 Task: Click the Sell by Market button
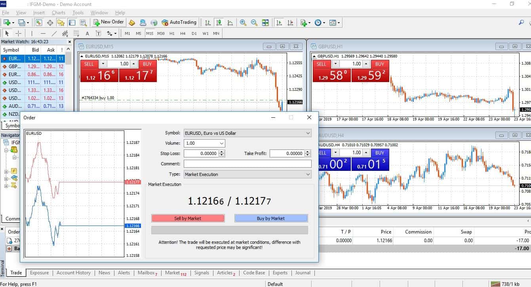pos(188,218)
